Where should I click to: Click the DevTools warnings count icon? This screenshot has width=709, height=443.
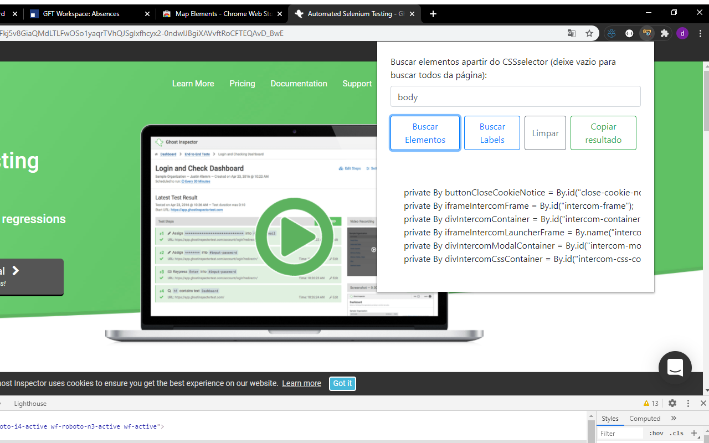point(651,403)
